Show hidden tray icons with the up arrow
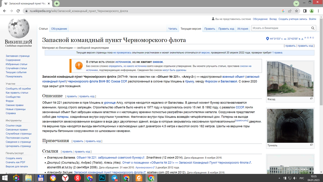Viewport: 323px width, 182px height. pos(279,178)
